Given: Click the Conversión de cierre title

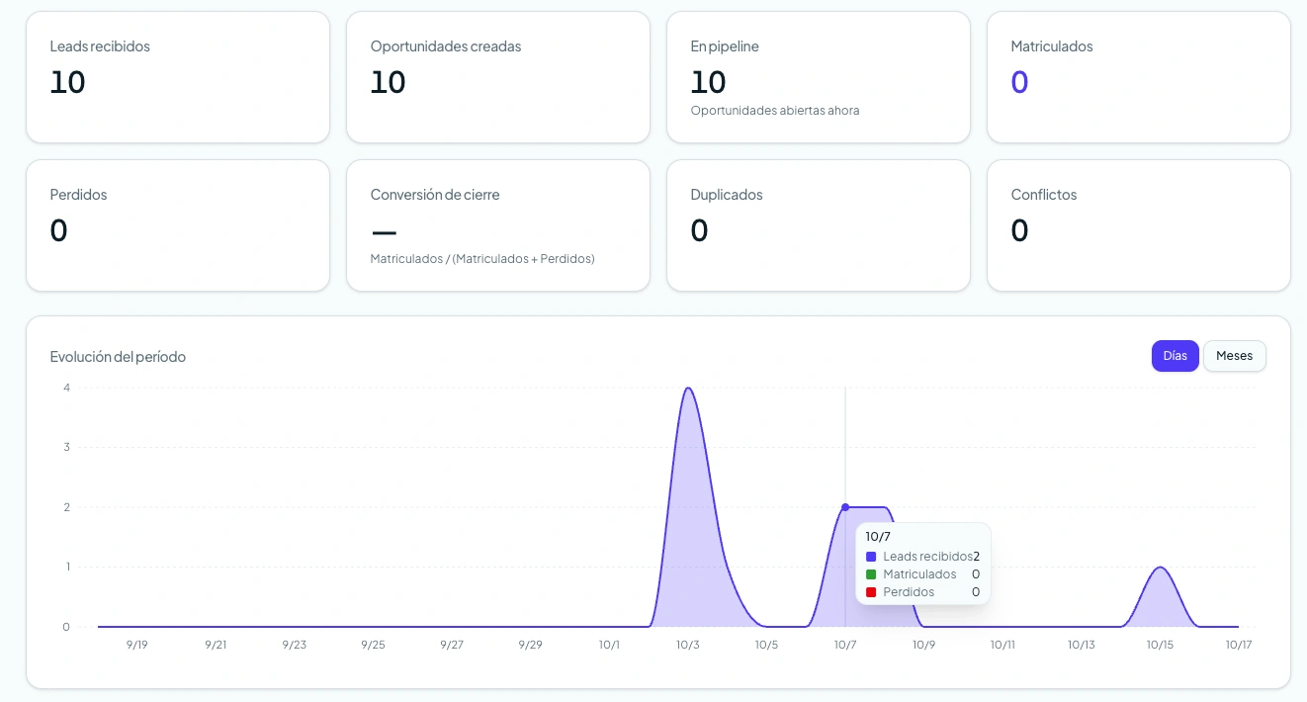Looking at the screenshot, I should click(x=435, y=195).
